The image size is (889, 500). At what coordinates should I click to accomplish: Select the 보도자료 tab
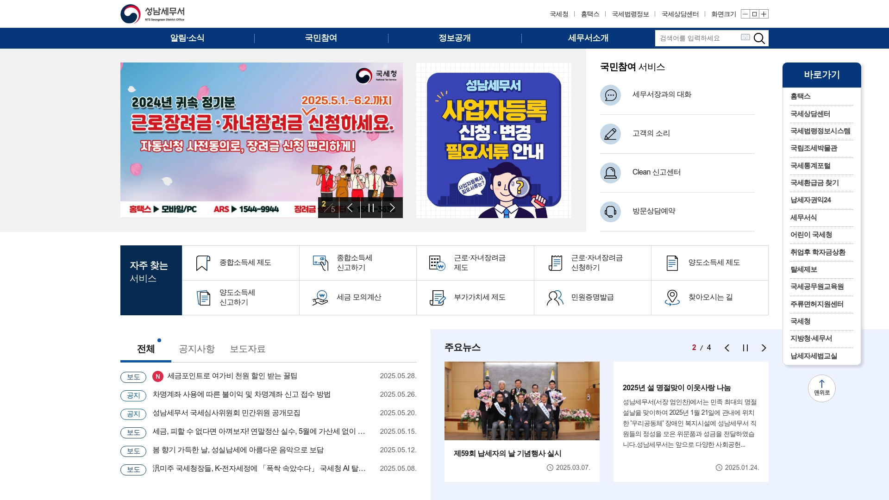pos(248,349)
